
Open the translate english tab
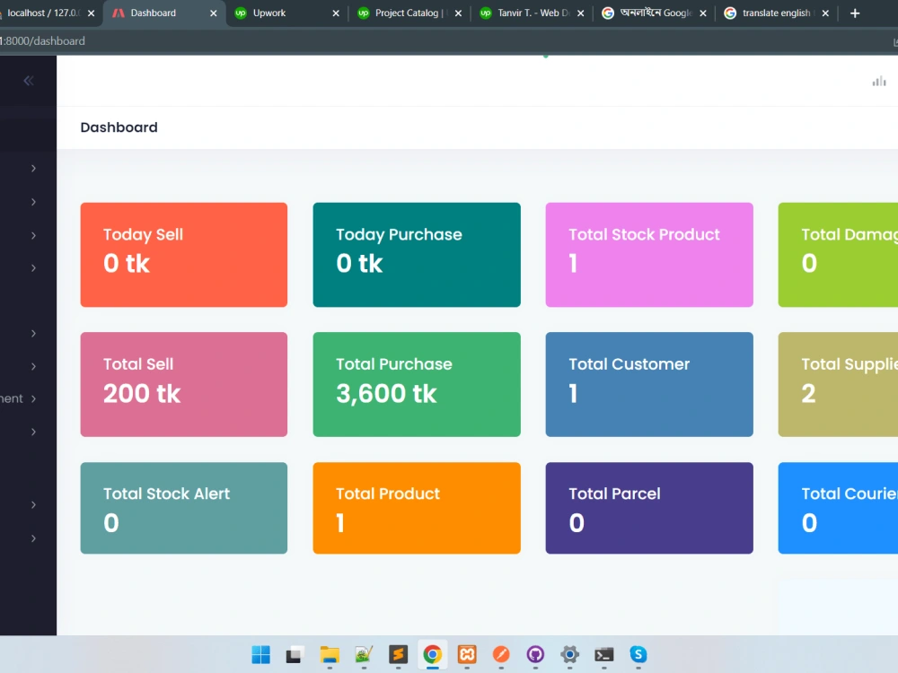click(x=777, y=13)
